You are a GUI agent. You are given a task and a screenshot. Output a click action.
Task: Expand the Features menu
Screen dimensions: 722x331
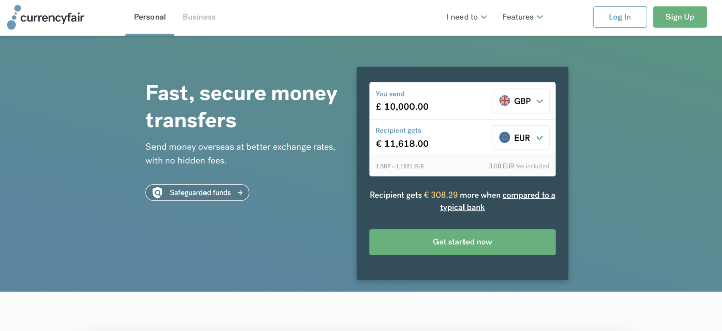click(x=523, y=17)
